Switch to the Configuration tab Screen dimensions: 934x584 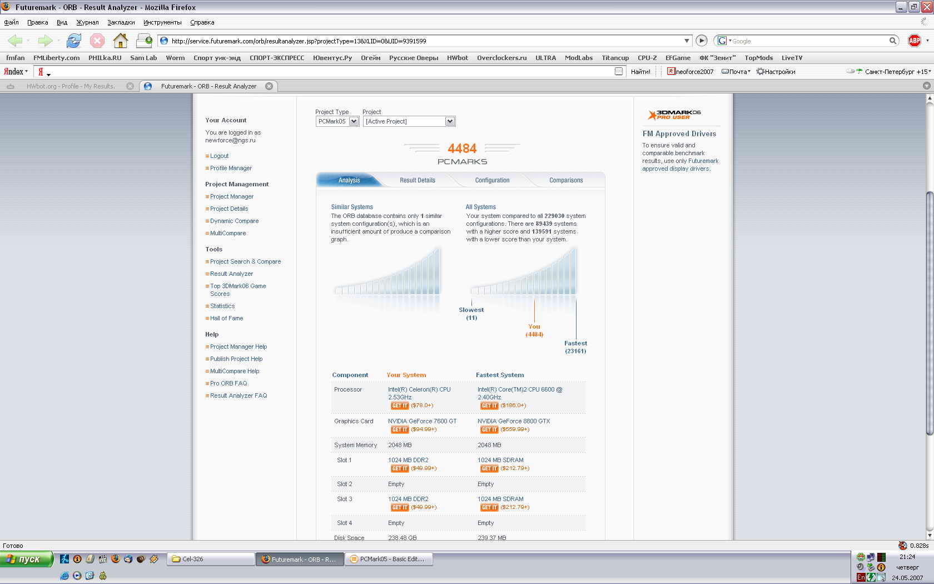[492, 180]
